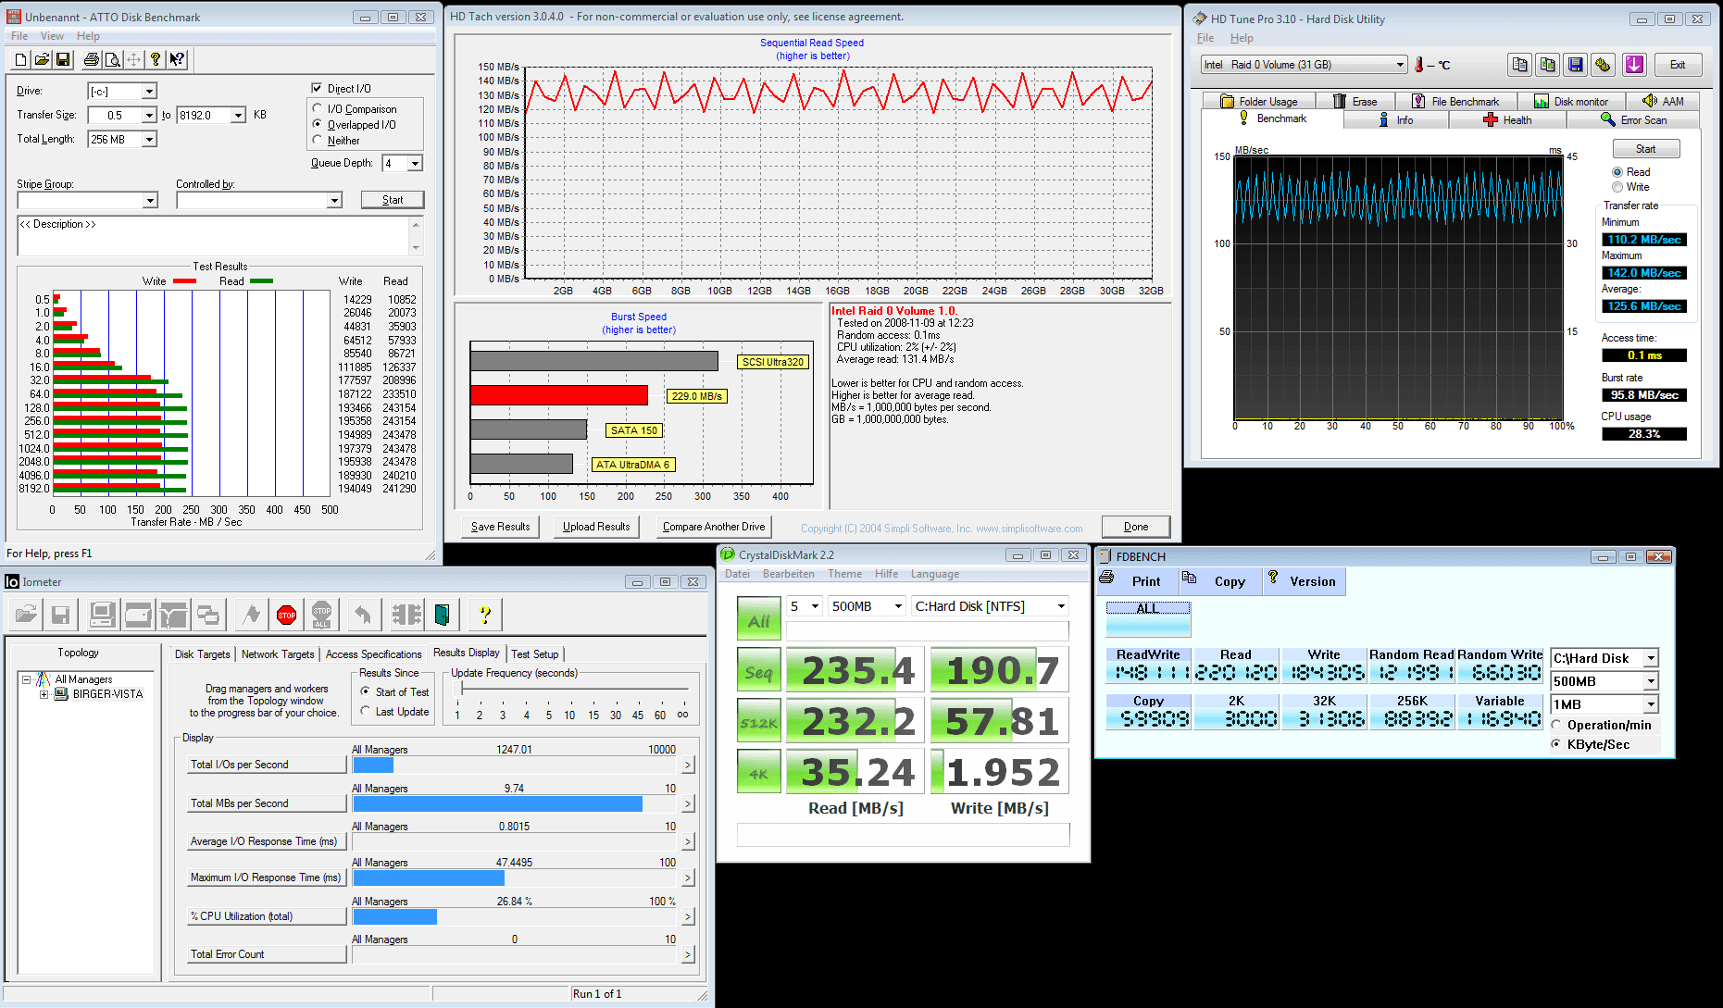
Task: Select Overlapped I/O radio in ATTO
Action: 318,125
